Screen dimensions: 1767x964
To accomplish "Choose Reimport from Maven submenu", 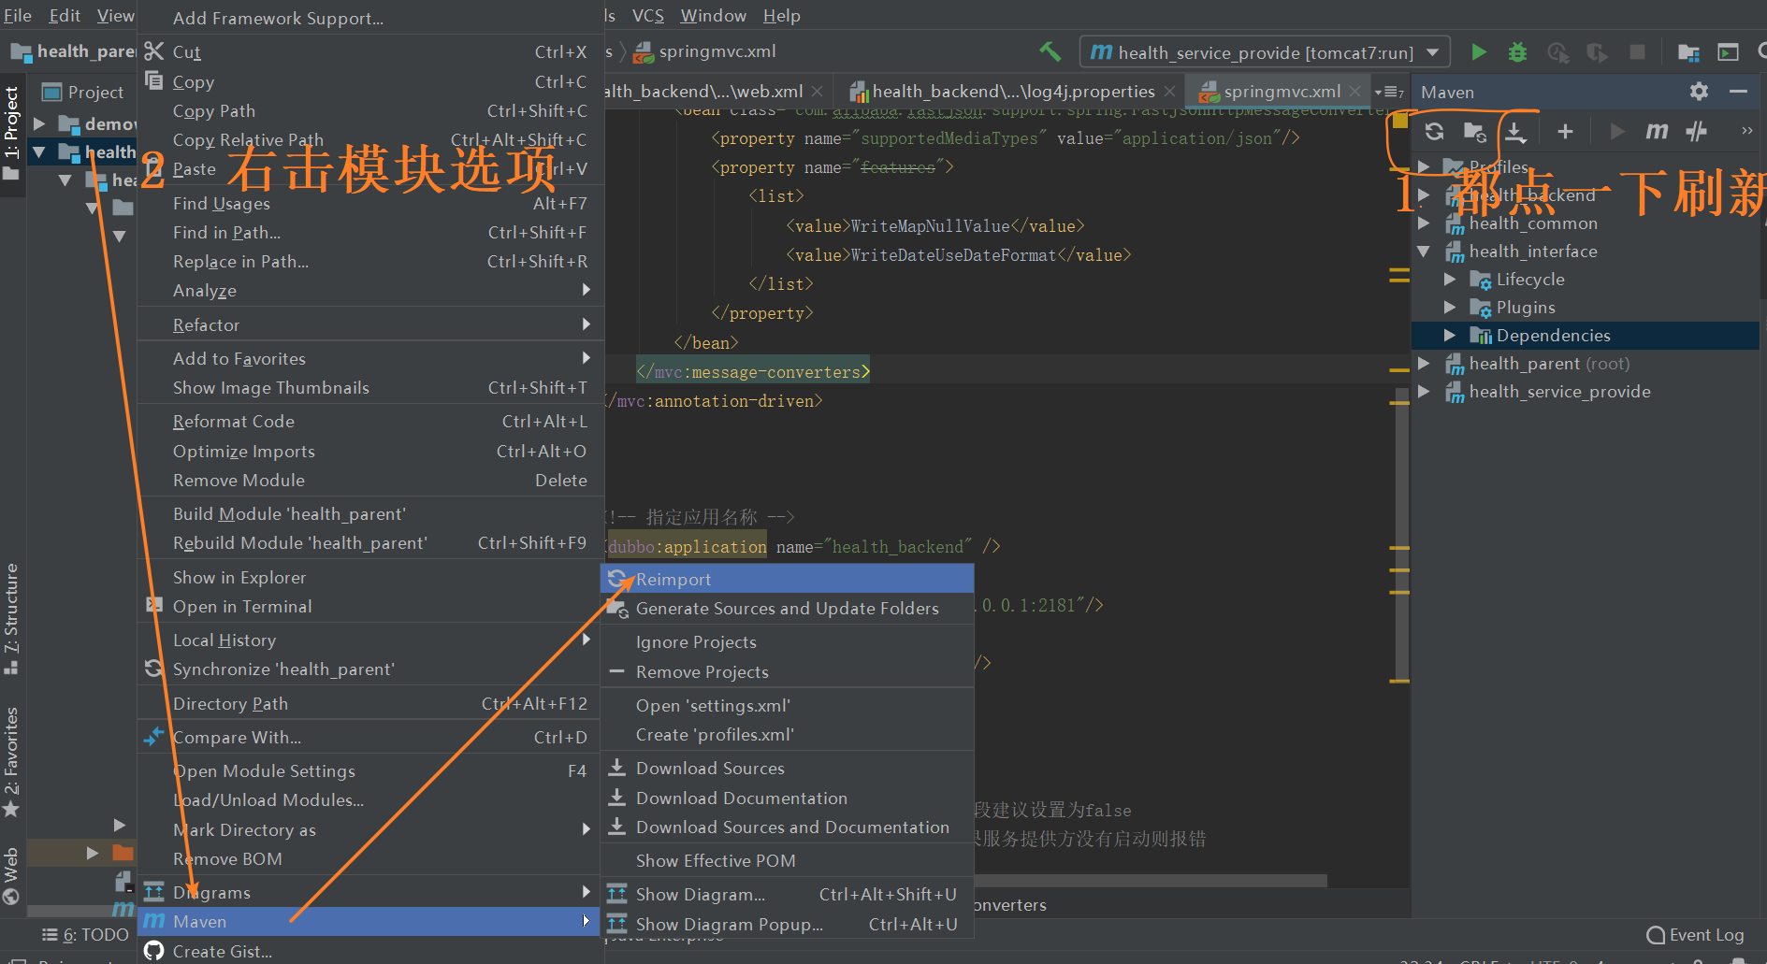I will [787, 579].
